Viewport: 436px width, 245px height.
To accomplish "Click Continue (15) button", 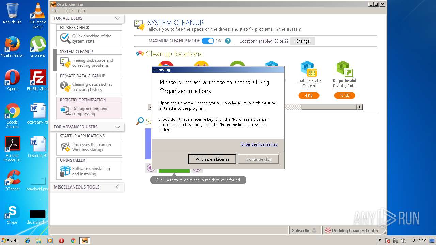I will coord(258,159).
